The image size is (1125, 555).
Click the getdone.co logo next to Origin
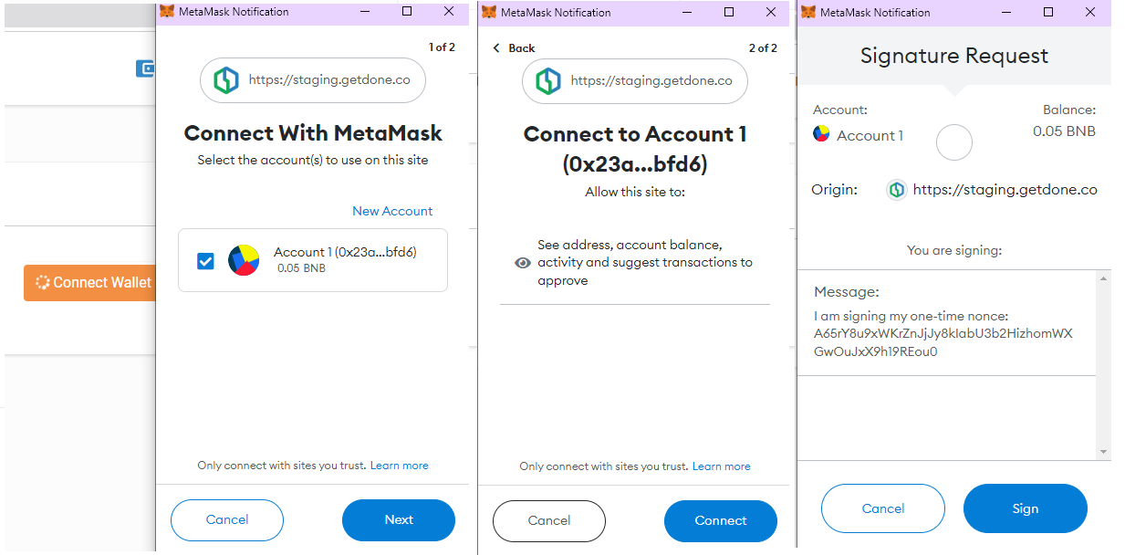pyautogui.click(x=897, y=190)
